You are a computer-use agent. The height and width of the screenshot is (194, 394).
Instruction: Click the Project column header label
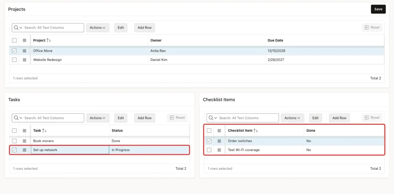coord(39,40)
